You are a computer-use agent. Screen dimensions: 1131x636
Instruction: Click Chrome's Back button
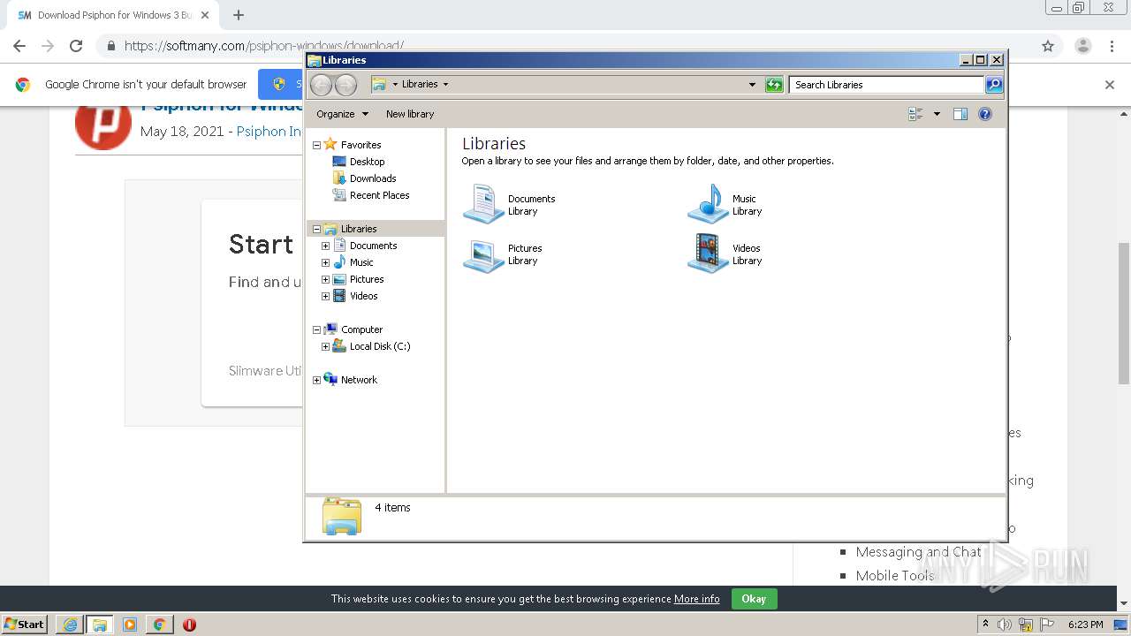pos(19,46)
